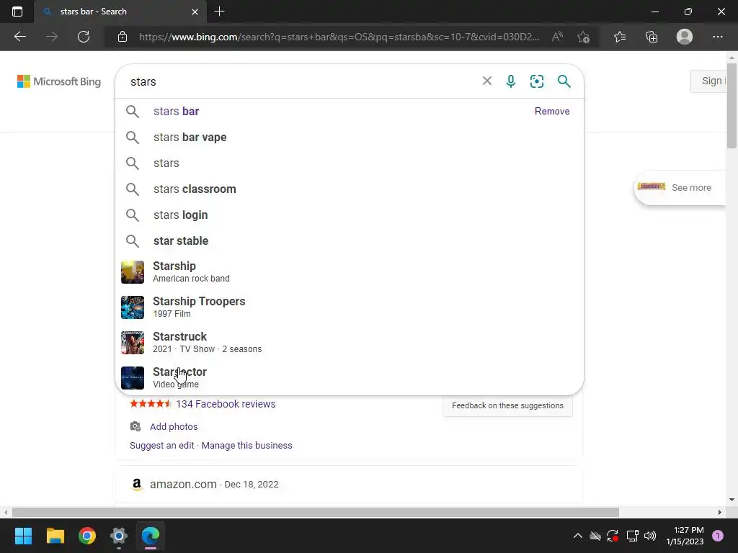The width and height of the screenshot is (738, 553).
Task: Open network status tray icon
Action: 633,536
